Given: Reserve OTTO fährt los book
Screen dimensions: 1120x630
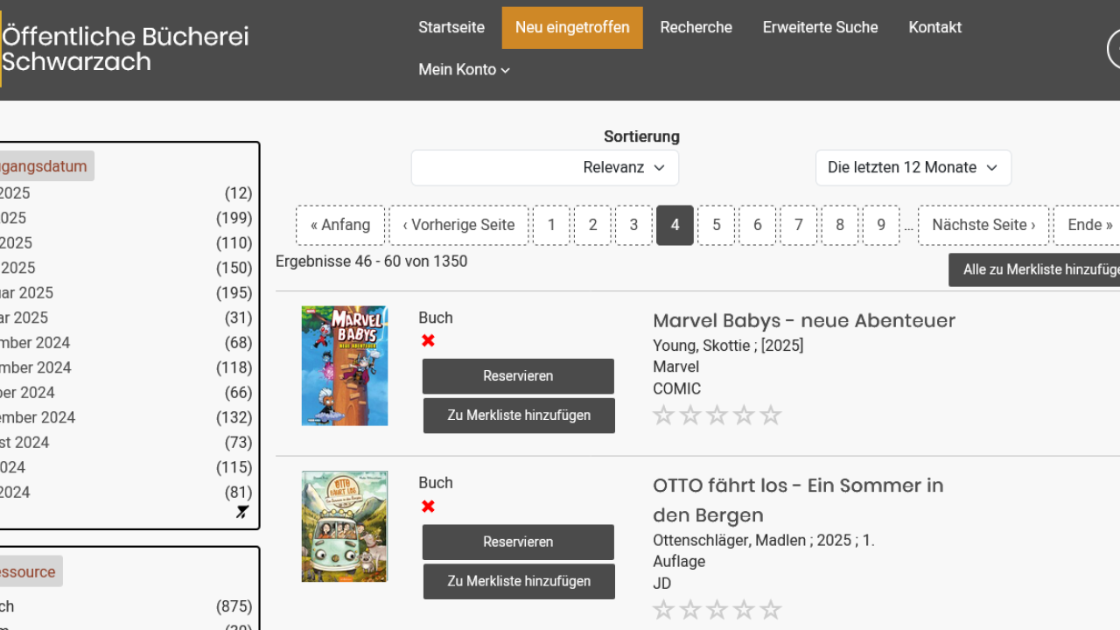Looking at the screenshot, I should tap(518, 542).
